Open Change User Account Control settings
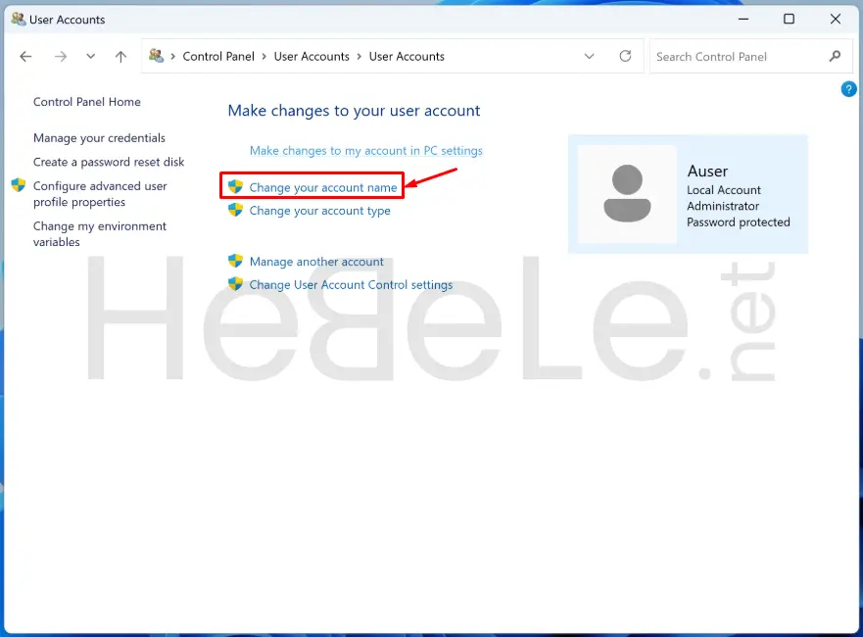This screenshot has width=863, height=637. click(x=351, y=284)
